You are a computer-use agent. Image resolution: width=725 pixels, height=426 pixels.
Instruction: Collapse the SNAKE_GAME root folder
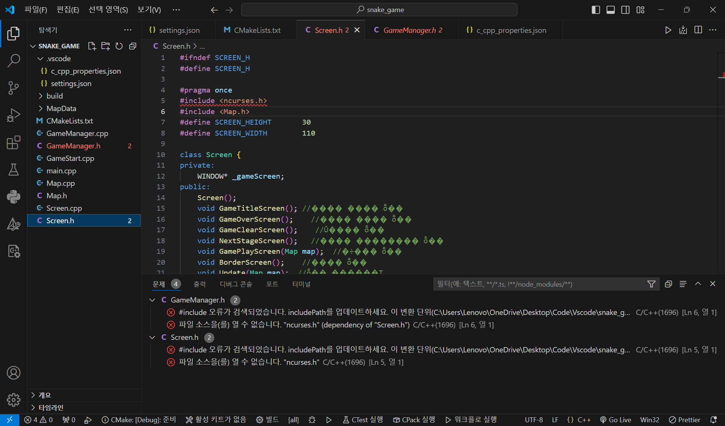[x=33, y=46]
